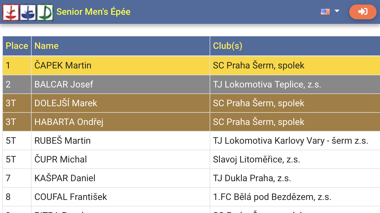Click on HABARTA Ondřej's name
Viewport: 380px width, 213px height.
click(69, 122)
